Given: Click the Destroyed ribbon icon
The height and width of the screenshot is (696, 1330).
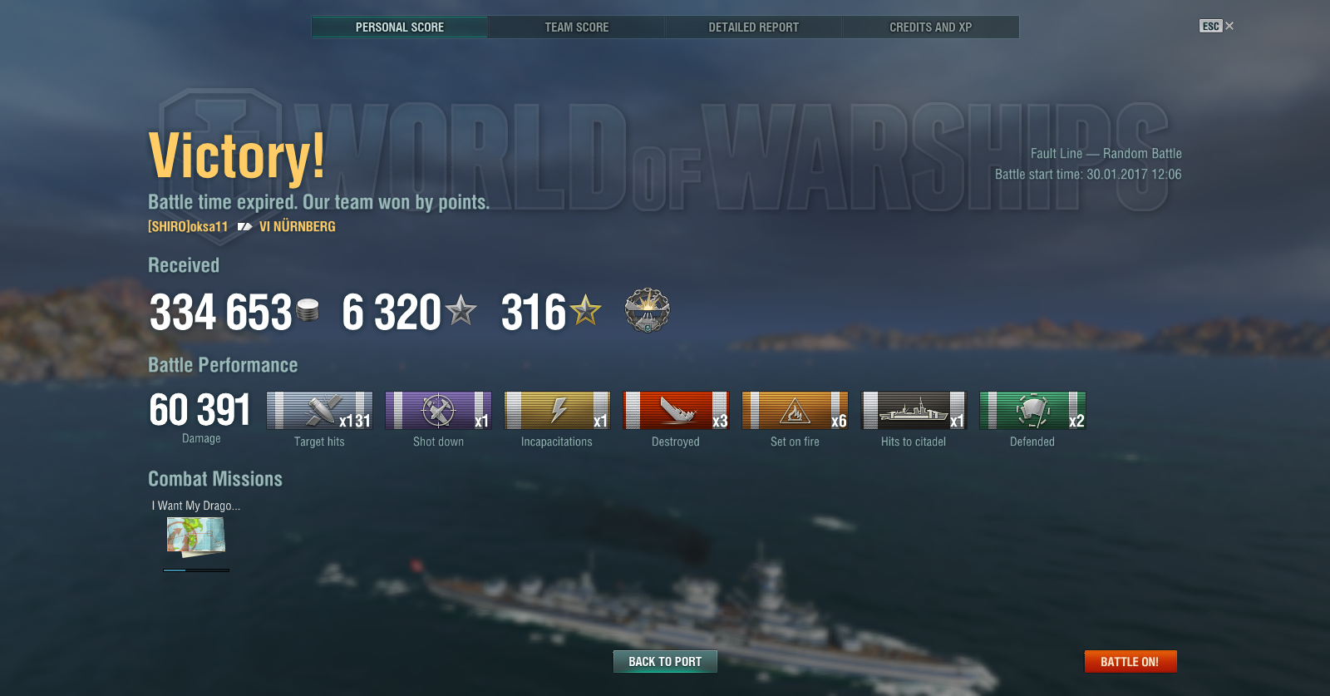Looking at the screenshot, I should tap(676, 411).
